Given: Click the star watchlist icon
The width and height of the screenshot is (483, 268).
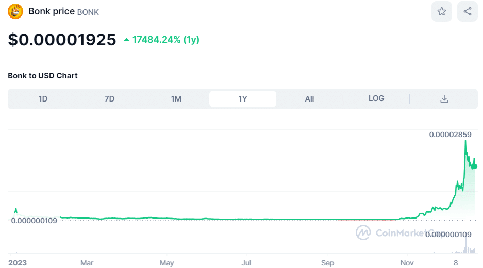Looking at the screenshot, I should click(441, 11).
